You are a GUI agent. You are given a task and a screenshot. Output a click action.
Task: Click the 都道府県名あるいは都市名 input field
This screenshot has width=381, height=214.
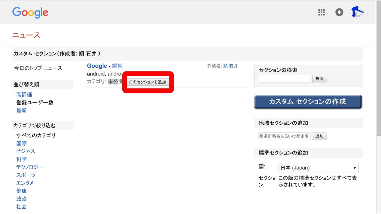click(x=285, y=136)
